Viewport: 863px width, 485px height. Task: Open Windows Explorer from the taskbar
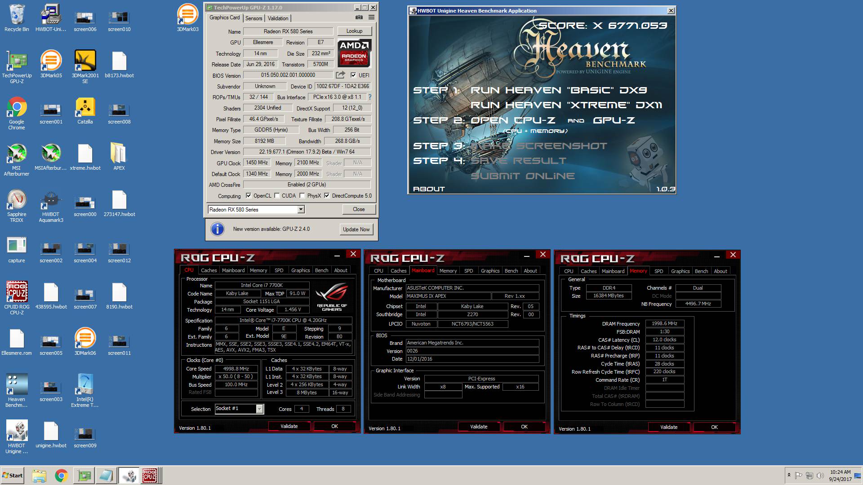[x=39, y=476]
